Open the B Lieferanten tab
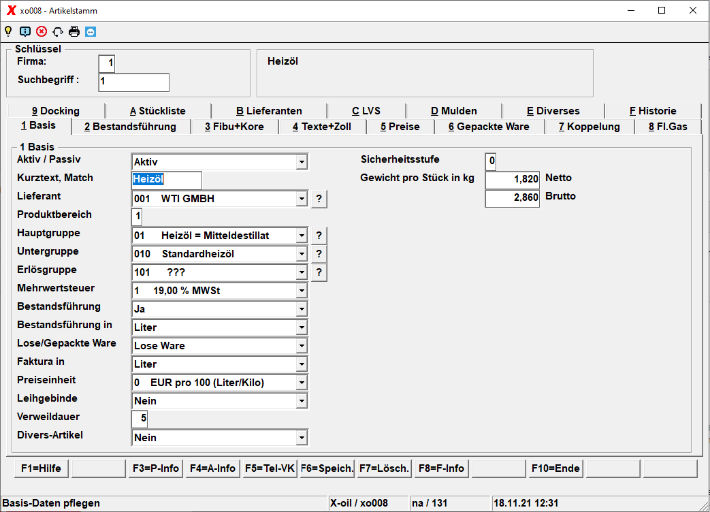 (269, 111)
